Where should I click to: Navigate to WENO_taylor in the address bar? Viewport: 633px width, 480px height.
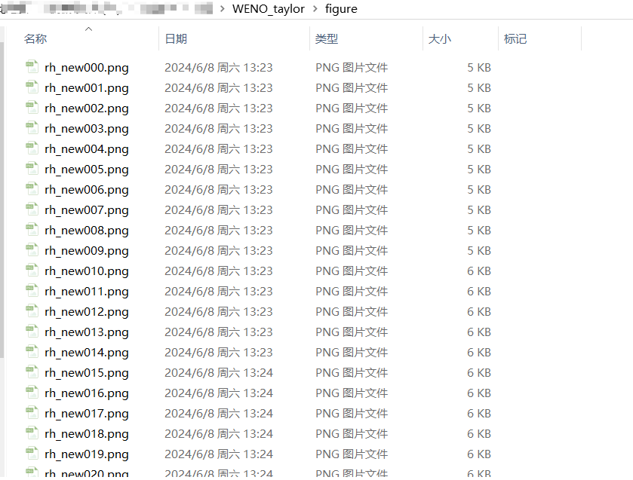click(x=268, y=9)
